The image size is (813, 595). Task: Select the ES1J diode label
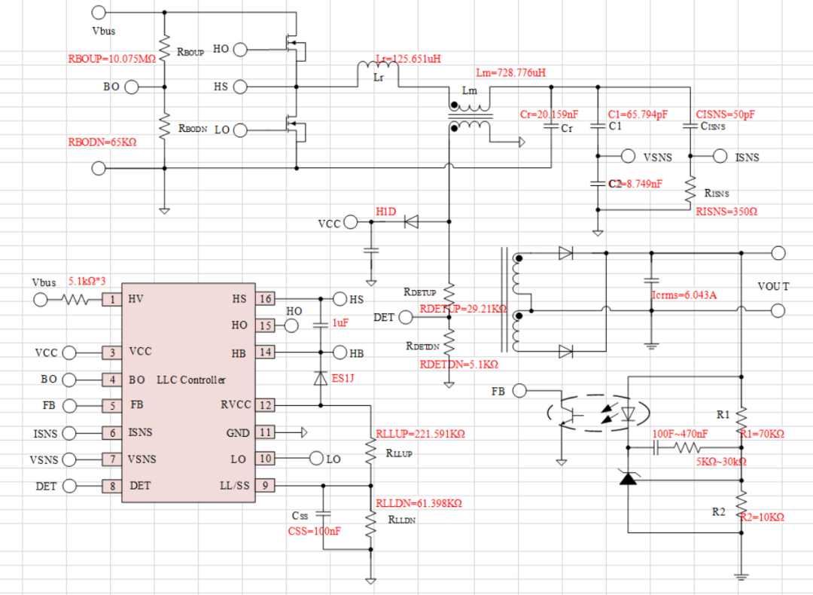[x=343, y=378]
